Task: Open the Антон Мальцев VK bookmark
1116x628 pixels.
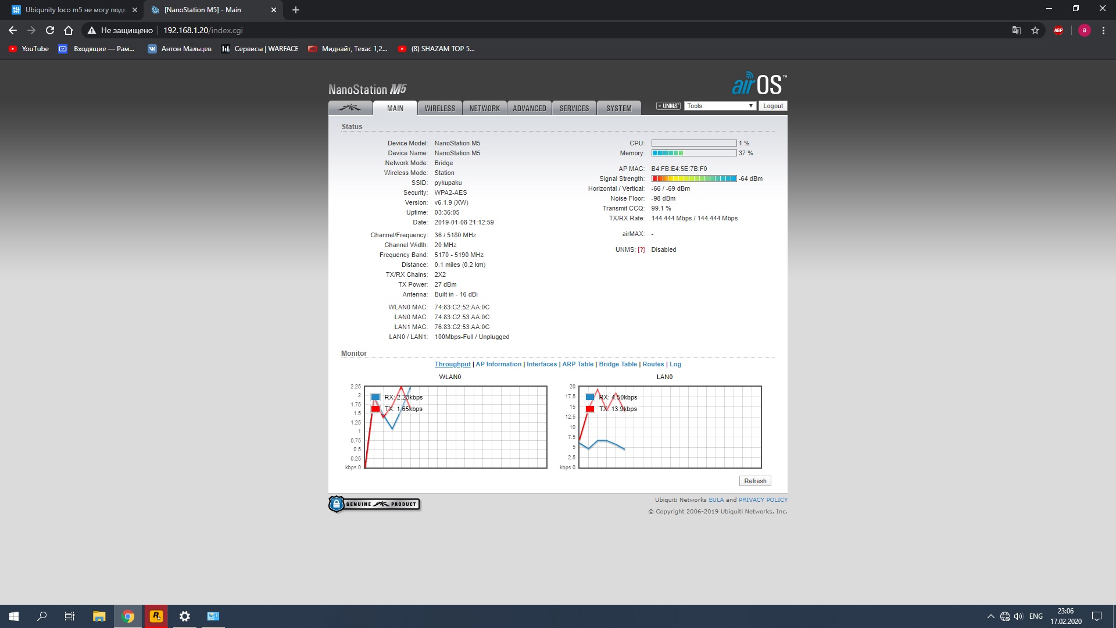Action: (x=180, y=49)
